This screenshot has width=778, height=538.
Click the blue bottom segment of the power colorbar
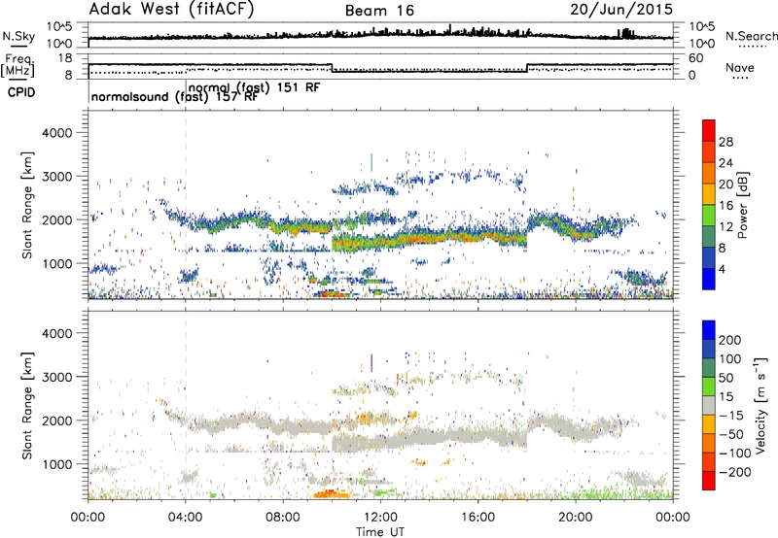click(709, 279)
